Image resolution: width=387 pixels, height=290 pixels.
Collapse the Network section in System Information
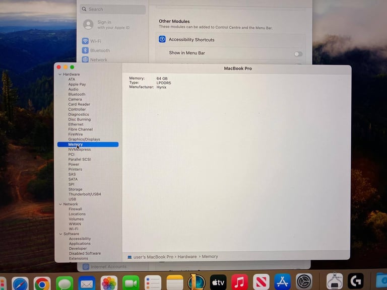pyautogui.click(x=60, y=204)
